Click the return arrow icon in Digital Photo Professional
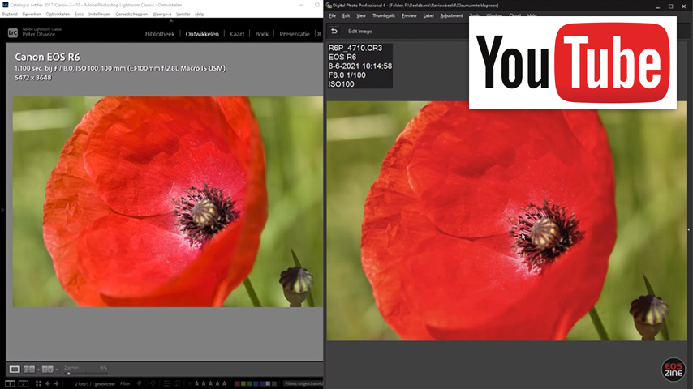The image size is (693, 389). tap(334, 31)
